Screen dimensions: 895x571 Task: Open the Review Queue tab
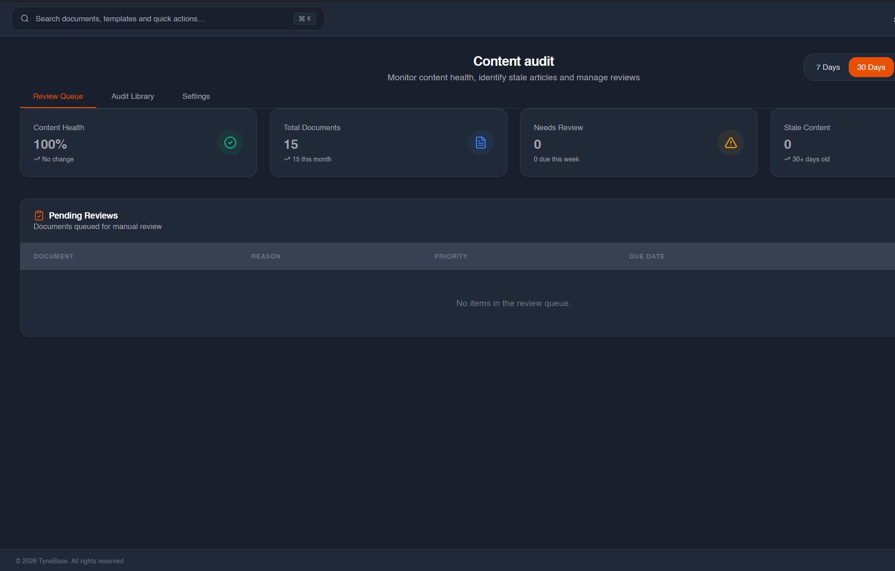point(58,96)
